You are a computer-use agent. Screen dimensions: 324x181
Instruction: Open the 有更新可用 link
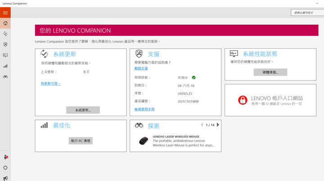click(x=50, y=84)
